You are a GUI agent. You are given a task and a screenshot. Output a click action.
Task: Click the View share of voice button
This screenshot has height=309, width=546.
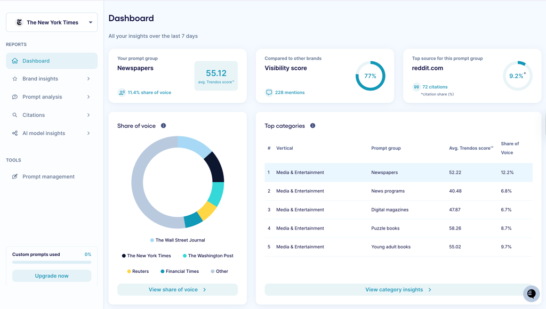(178, 289)
